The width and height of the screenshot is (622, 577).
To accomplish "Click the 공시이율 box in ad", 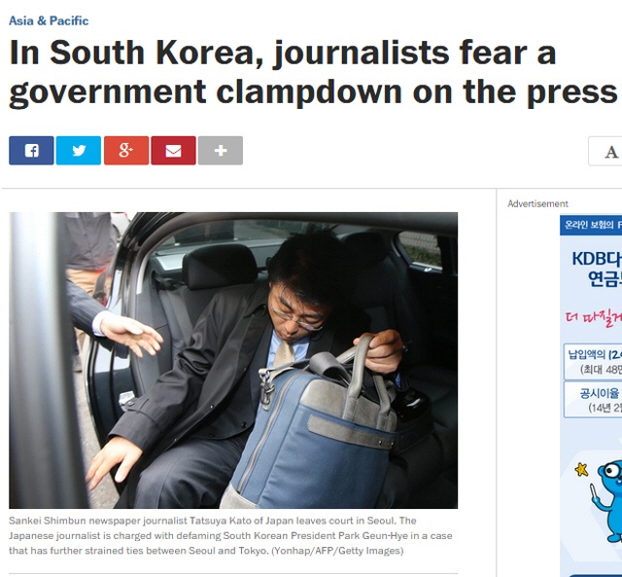I will coord(593,400).
